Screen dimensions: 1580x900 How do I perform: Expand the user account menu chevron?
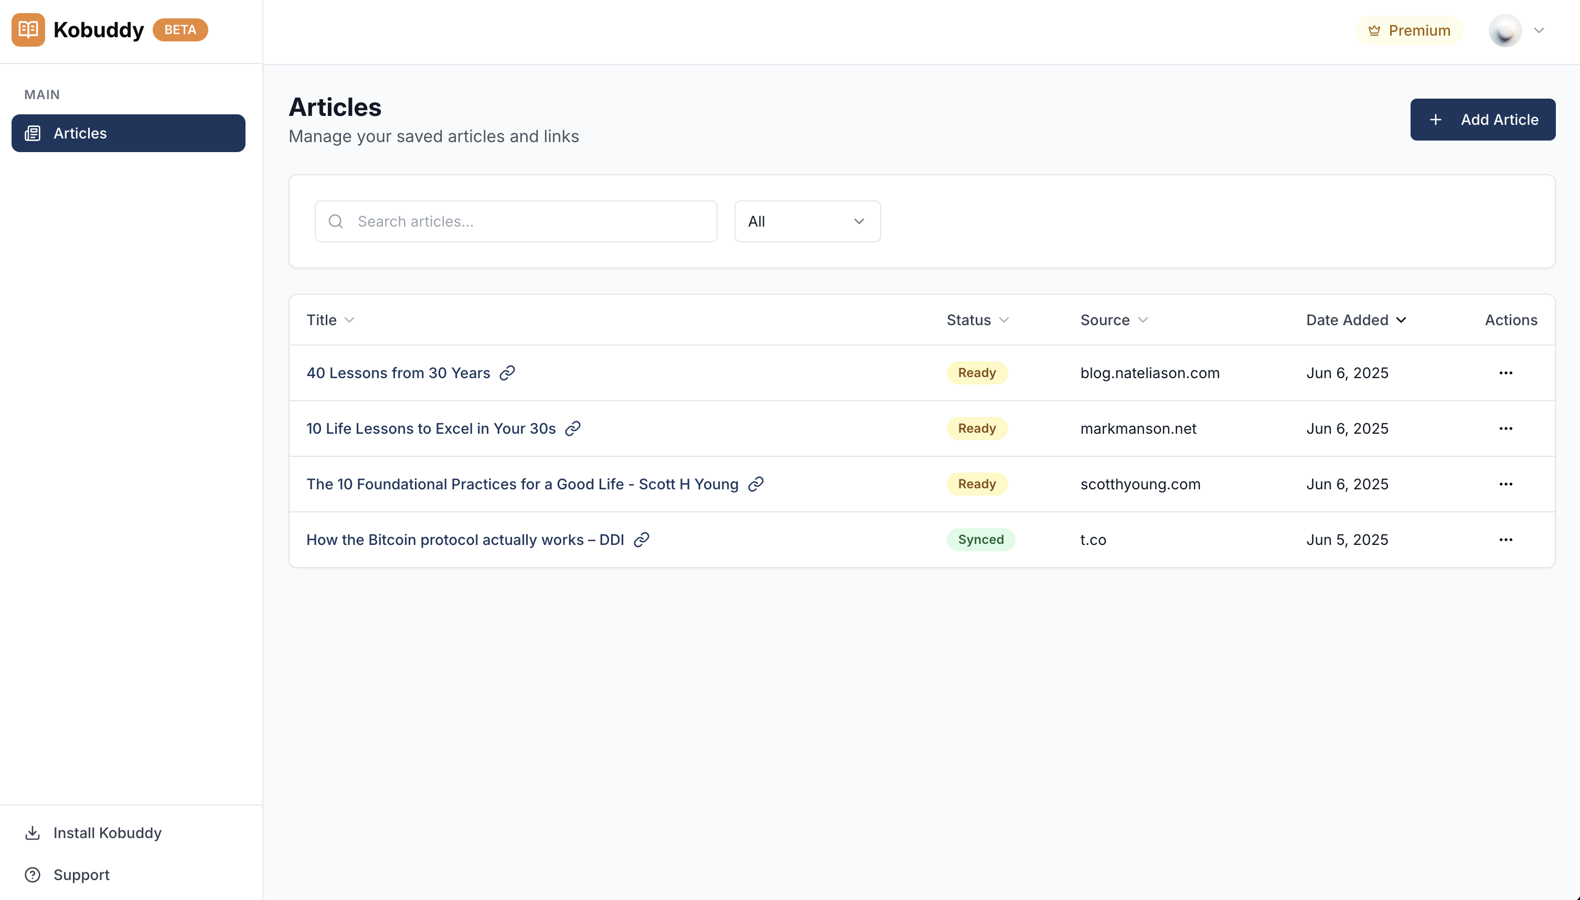click(1539, 30)
